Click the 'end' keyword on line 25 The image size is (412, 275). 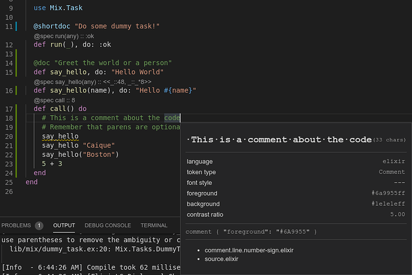point(32,182)
